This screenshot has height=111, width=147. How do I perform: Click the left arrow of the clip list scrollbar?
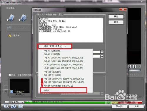coord(9,98)
